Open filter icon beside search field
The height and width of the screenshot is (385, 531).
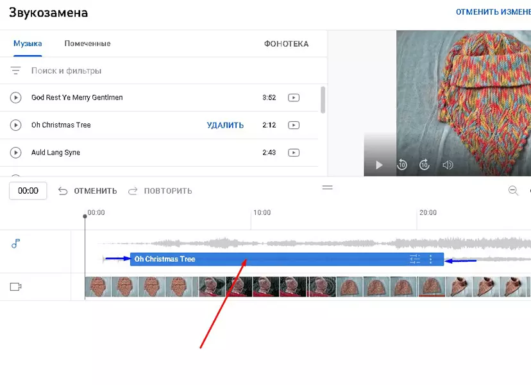[15, 71]
